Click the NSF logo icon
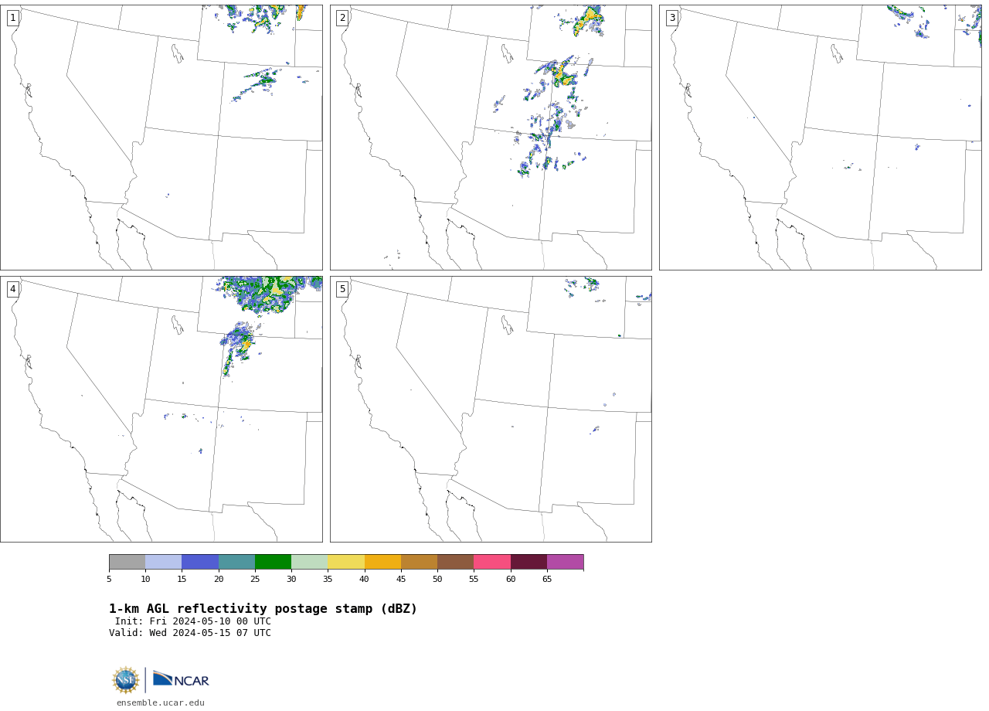Screen dimensions: 989x711 (x=126, y=680)
